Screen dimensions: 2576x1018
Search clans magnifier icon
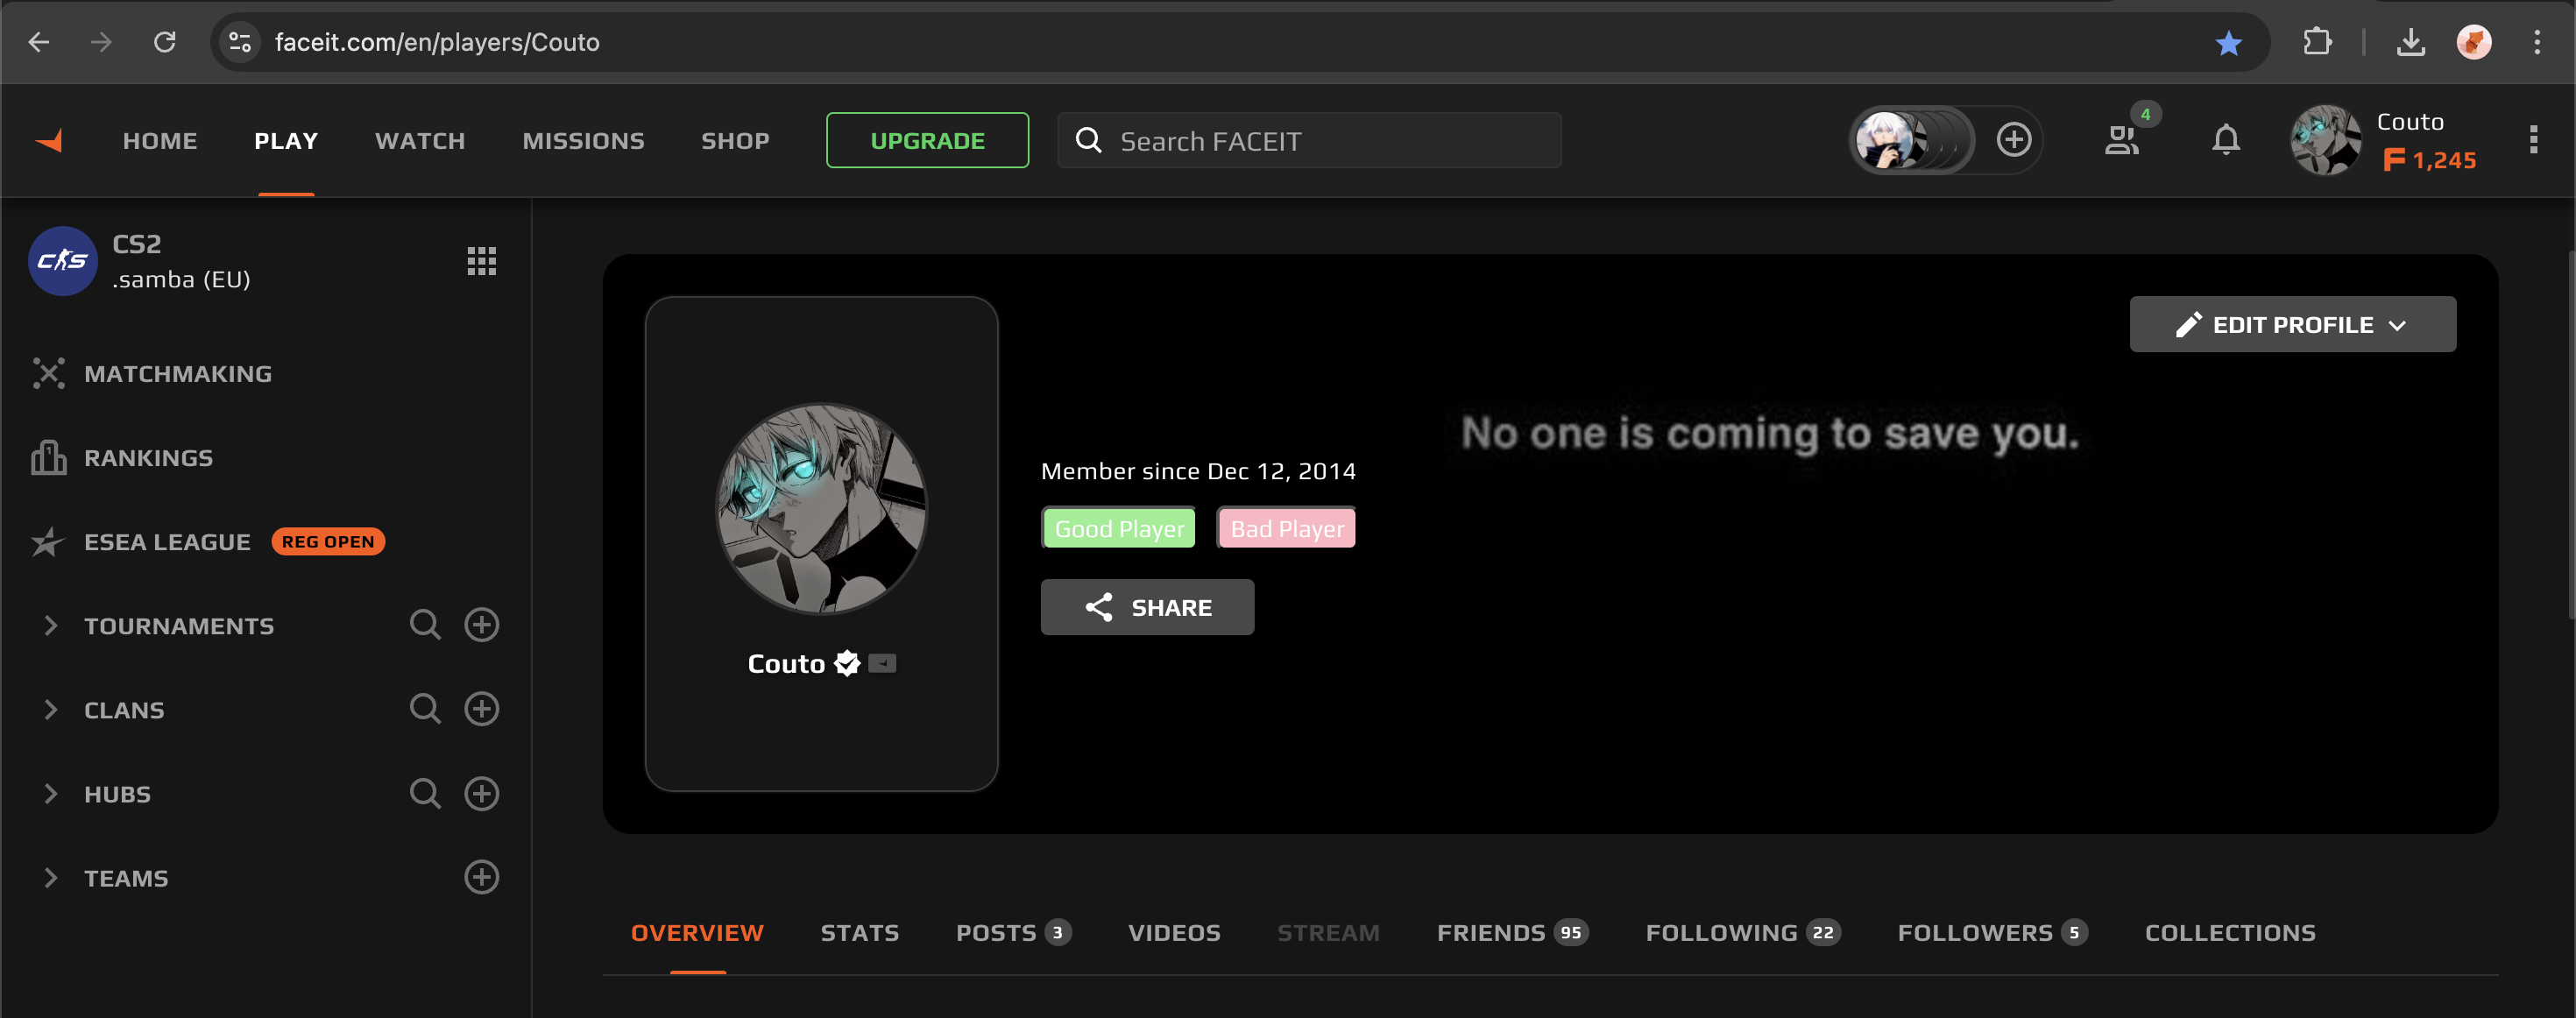point(425,709)
